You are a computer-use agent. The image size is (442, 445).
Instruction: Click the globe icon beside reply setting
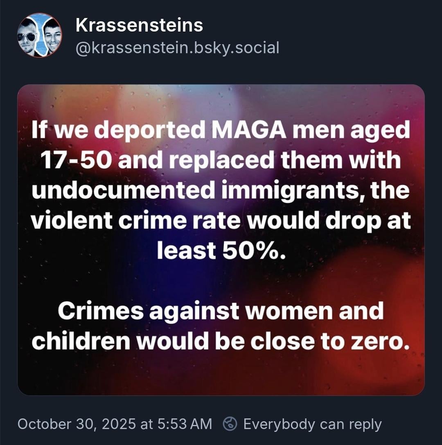pyautogui.click(x=230, y=424)
